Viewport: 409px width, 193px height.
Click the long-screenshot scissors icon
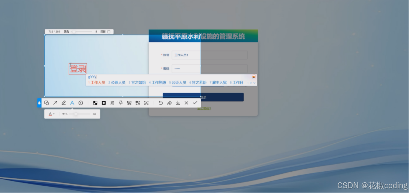click(x=129, y=103)
